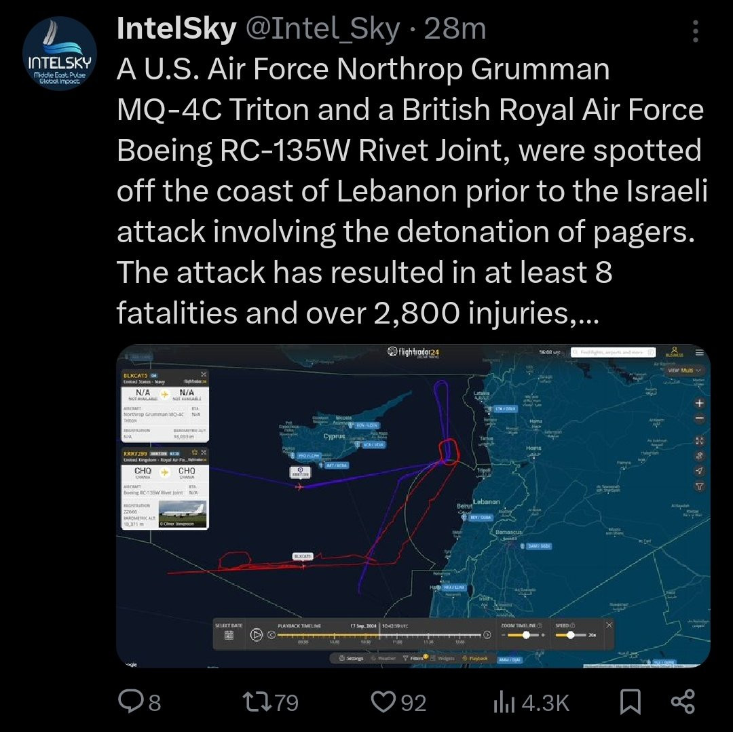The image size is (733, 732).
Task: Click the map zoom in plus button
Action: click(x=699, y=403)
